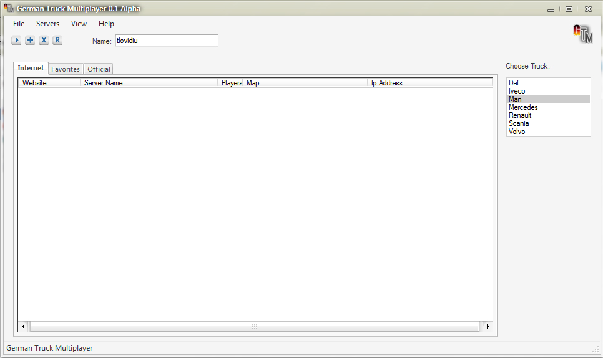Viewport: 603px width, 358px height.
Task: Click the GTM logo
Action: coord(582,34)
